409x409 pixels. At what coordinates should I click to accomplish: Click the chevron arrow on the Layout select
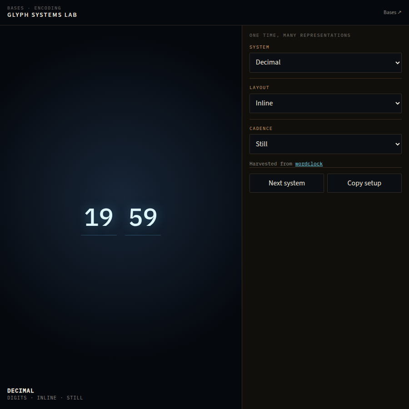click(397, 103)
